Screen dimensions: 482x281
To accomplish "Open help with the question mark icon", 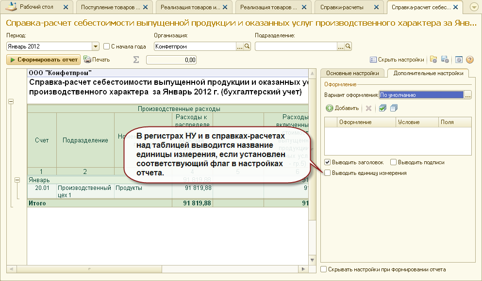I will click(469, 60).
